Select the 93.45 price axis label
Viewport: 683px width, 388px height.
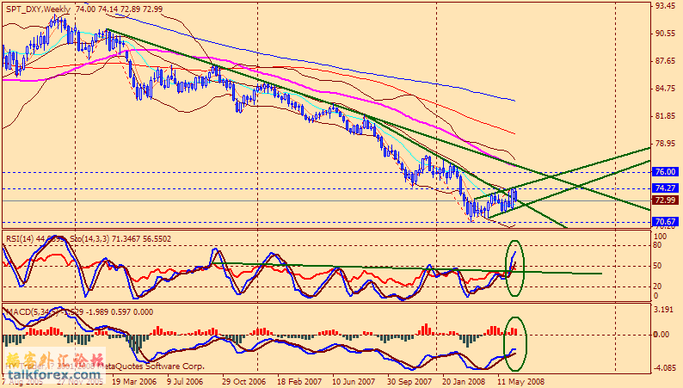(665, 6)
